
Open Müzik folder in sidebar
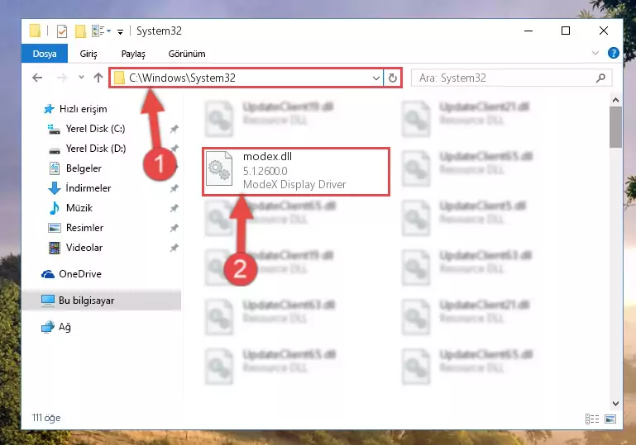coord(70,208)
